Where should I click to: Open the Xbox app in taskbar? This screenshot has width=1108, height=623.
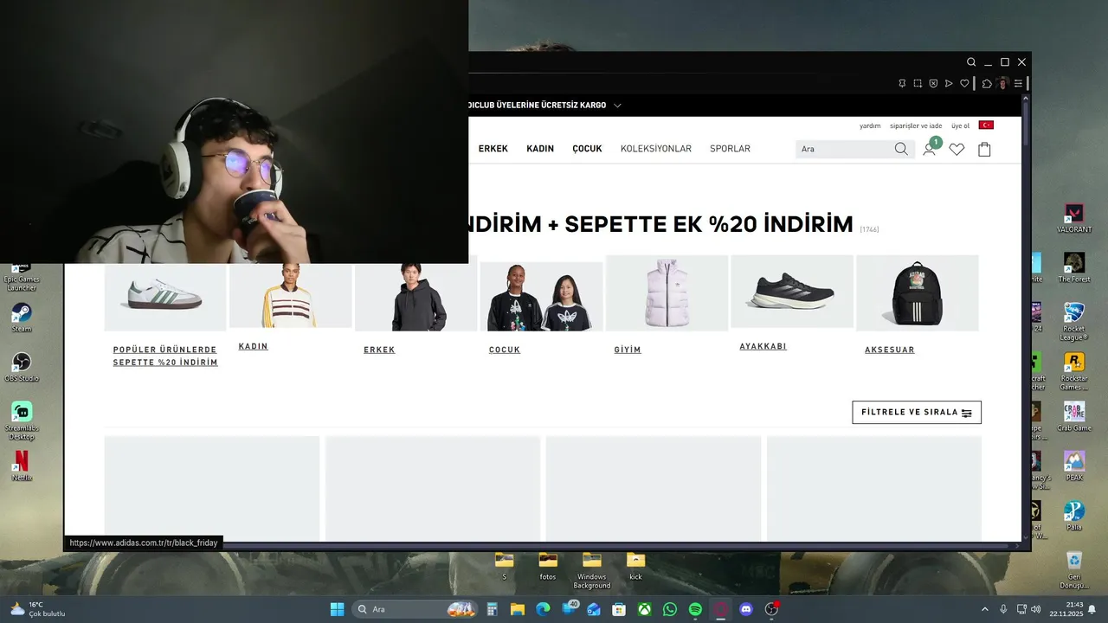click(x=645, y=609)
